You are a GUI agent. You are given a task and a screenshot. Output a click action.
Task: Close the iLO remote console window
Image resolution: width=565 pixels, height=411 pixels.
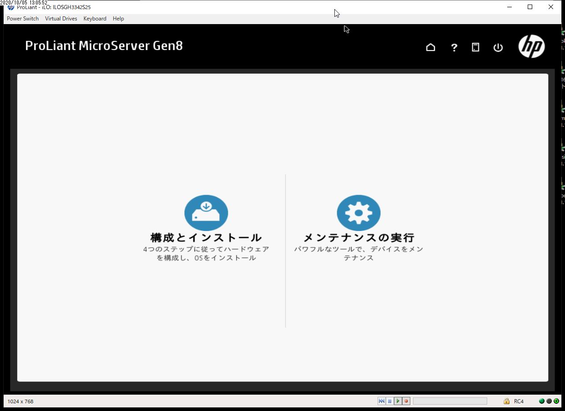pyautogui.click(x=551, y=7)
